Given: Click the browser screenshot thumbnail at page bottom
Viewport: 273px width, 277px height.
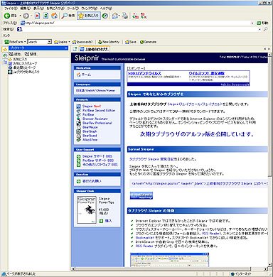Looking at the screenshot, I should click(x=169, y=260).
